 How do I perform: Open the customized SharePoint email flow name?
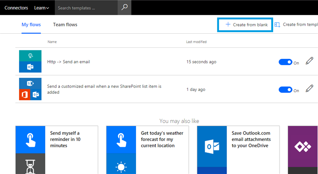pyautogui.click(x=104, y=89)
